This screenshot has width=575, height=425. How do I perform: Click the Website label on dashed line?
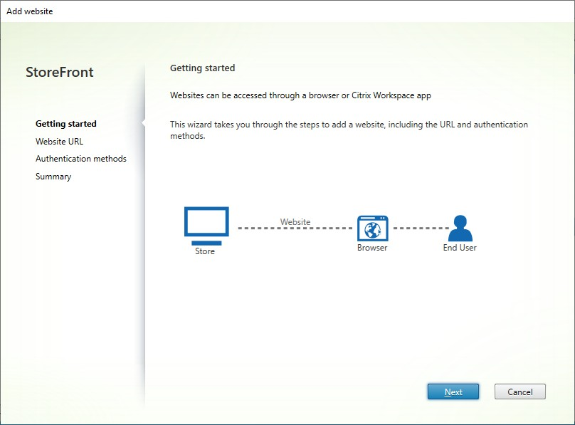294,221
